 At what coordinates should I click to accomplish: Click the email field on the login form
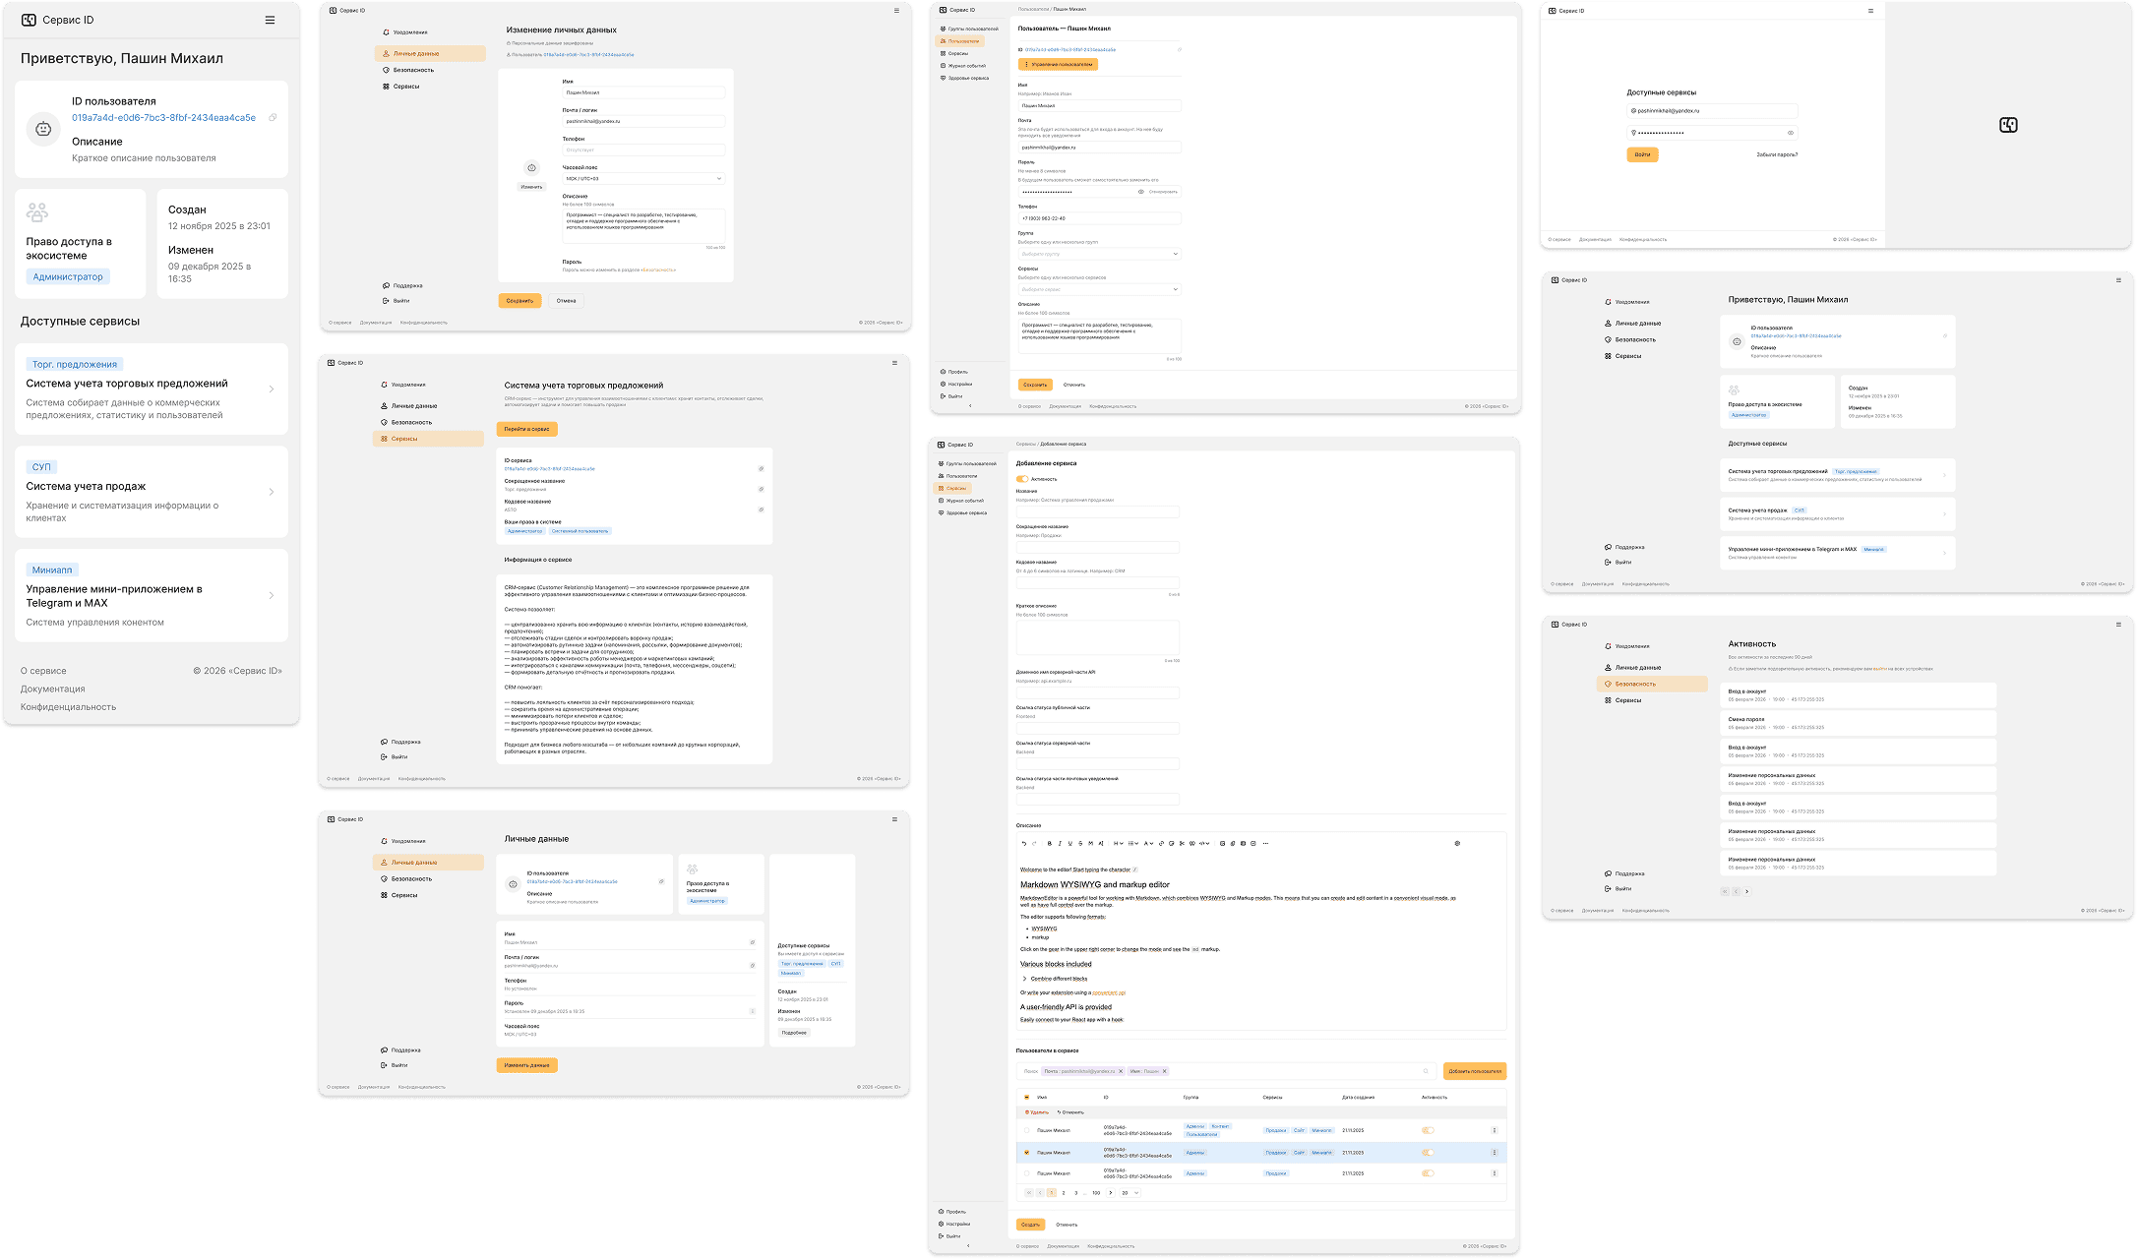tap(1712, 111)
